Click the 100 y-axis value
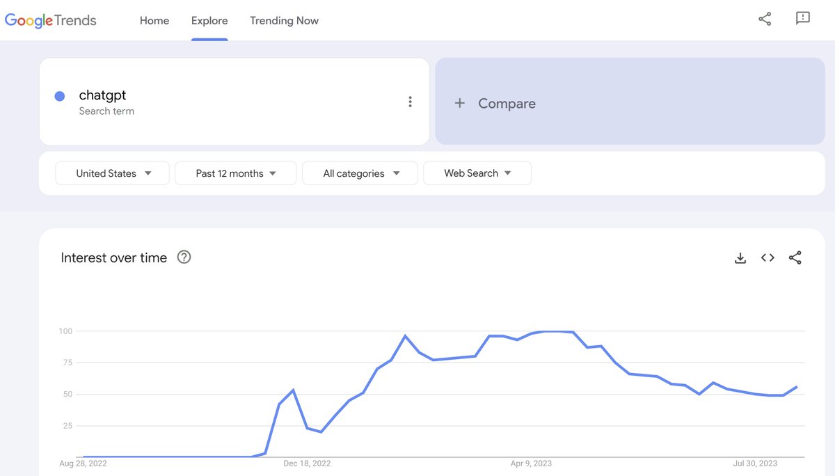The width and height of the screenshot is (835, 476). (65, 331)
